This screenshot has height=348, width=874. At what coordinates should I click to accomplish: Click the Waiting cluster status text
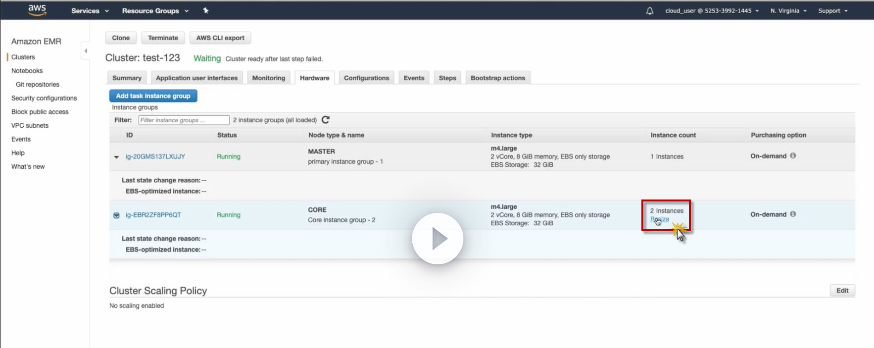207,58
